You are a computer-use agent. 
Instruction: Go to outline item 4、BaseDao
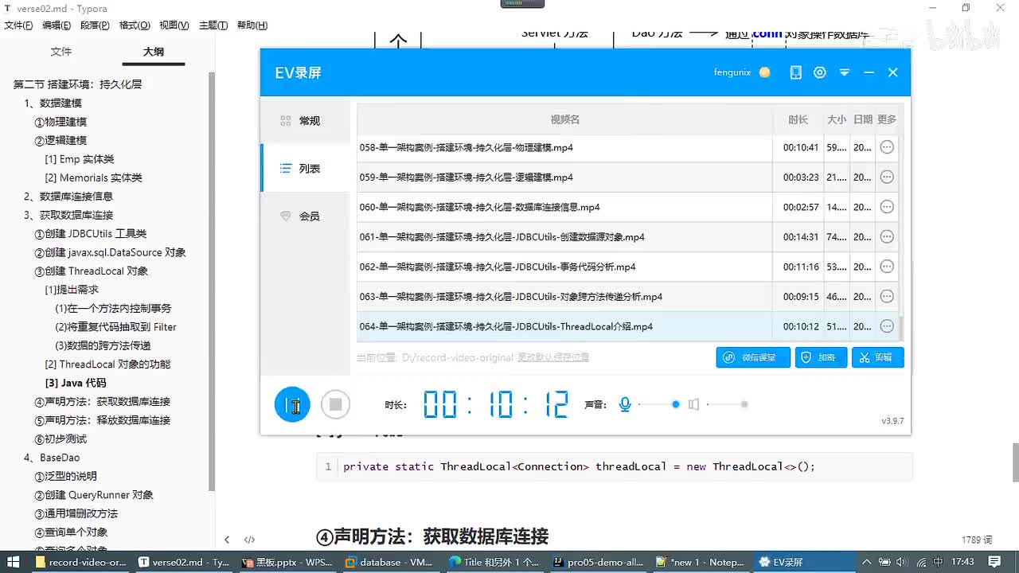[52, 458]
